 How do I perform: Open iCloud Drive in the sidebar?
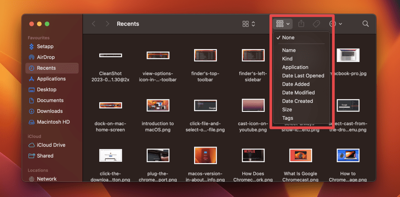[x=51, y=145]
